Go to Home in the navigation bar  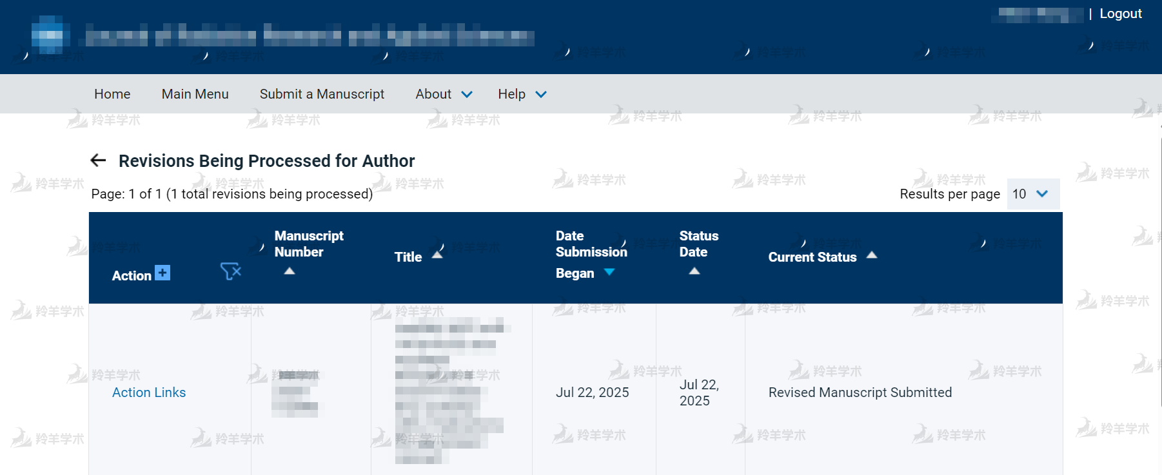coord(112,94)
